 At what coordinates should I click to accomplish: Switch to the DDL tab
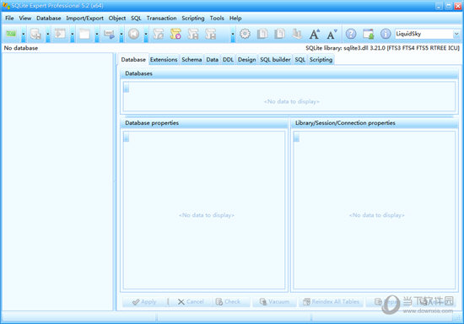click(x=228, y=59)
